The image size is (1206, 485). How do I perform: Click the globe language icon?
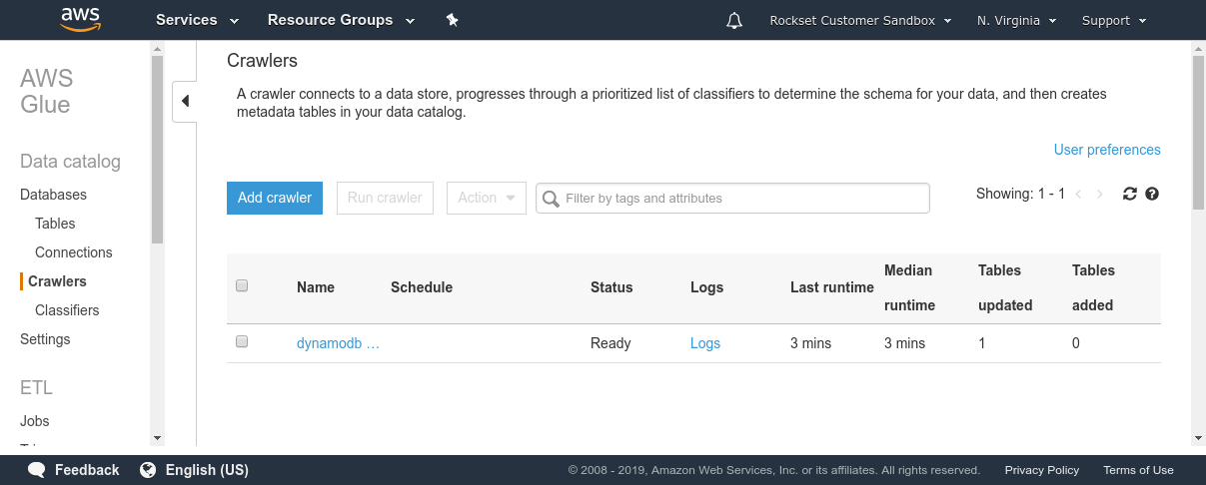pyautogui.click(x=148, y=470)
